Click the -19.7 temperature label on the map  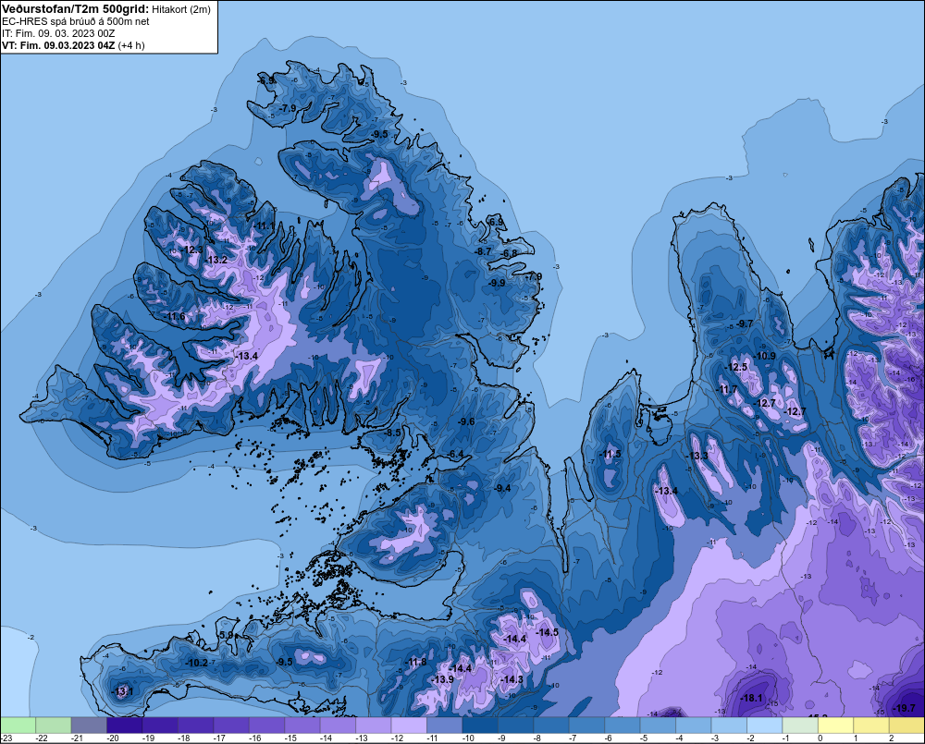pyautogui.click(x=904, y=708)
